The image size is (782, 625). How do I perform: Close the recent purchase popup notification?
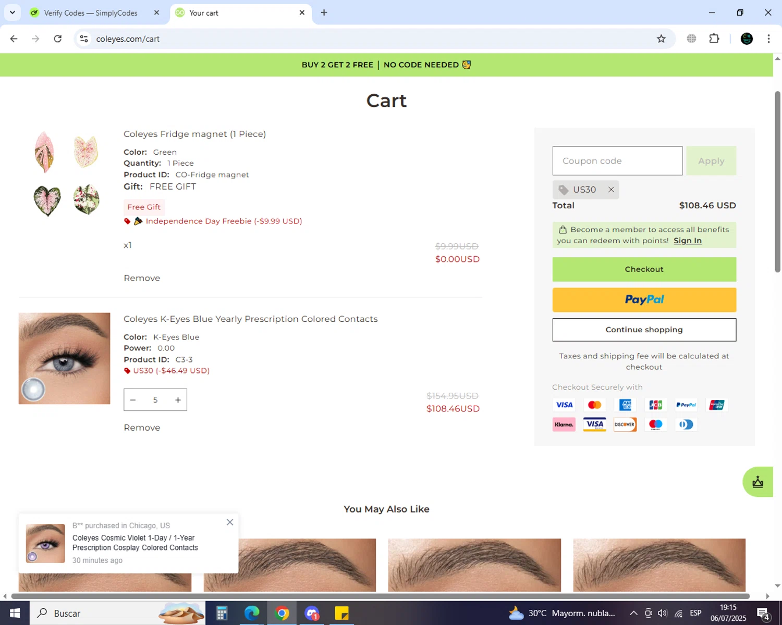pyautogui.click(x=230, y=522)
